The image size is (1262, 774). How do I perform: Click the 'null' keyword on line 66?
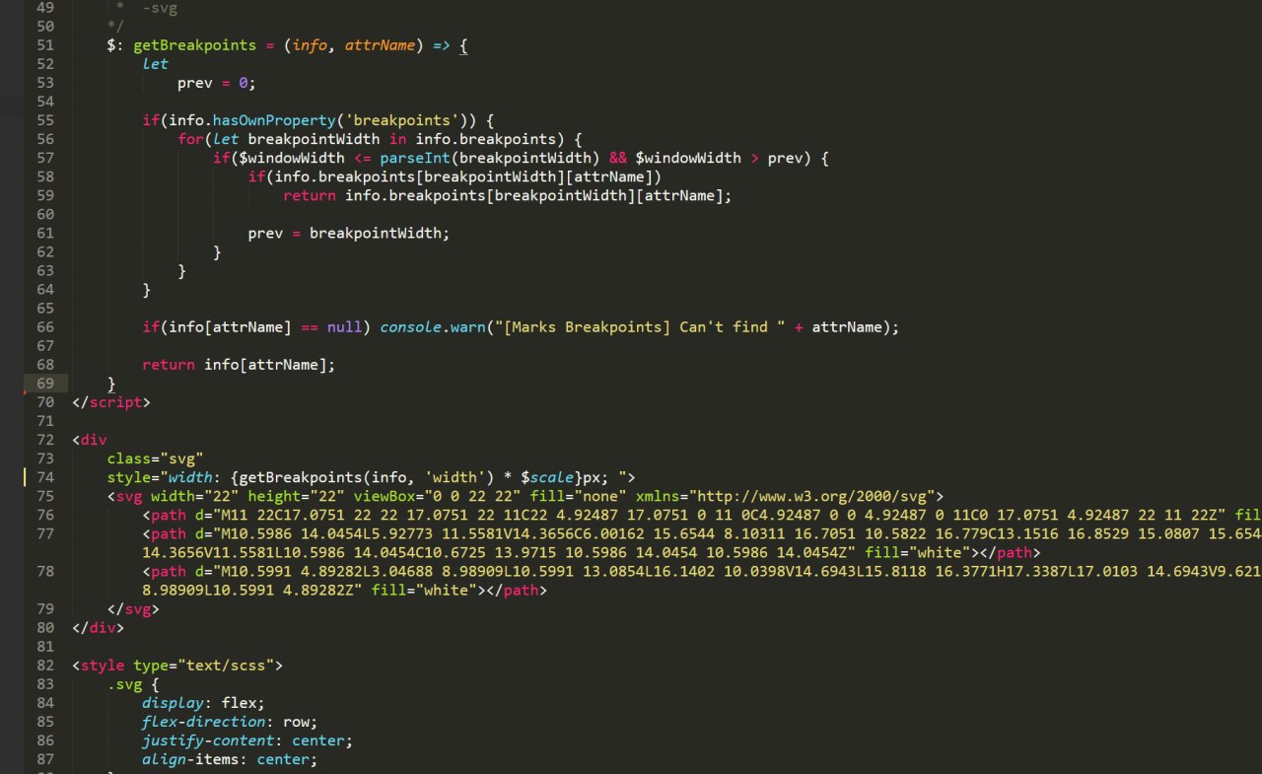(345, 326)
